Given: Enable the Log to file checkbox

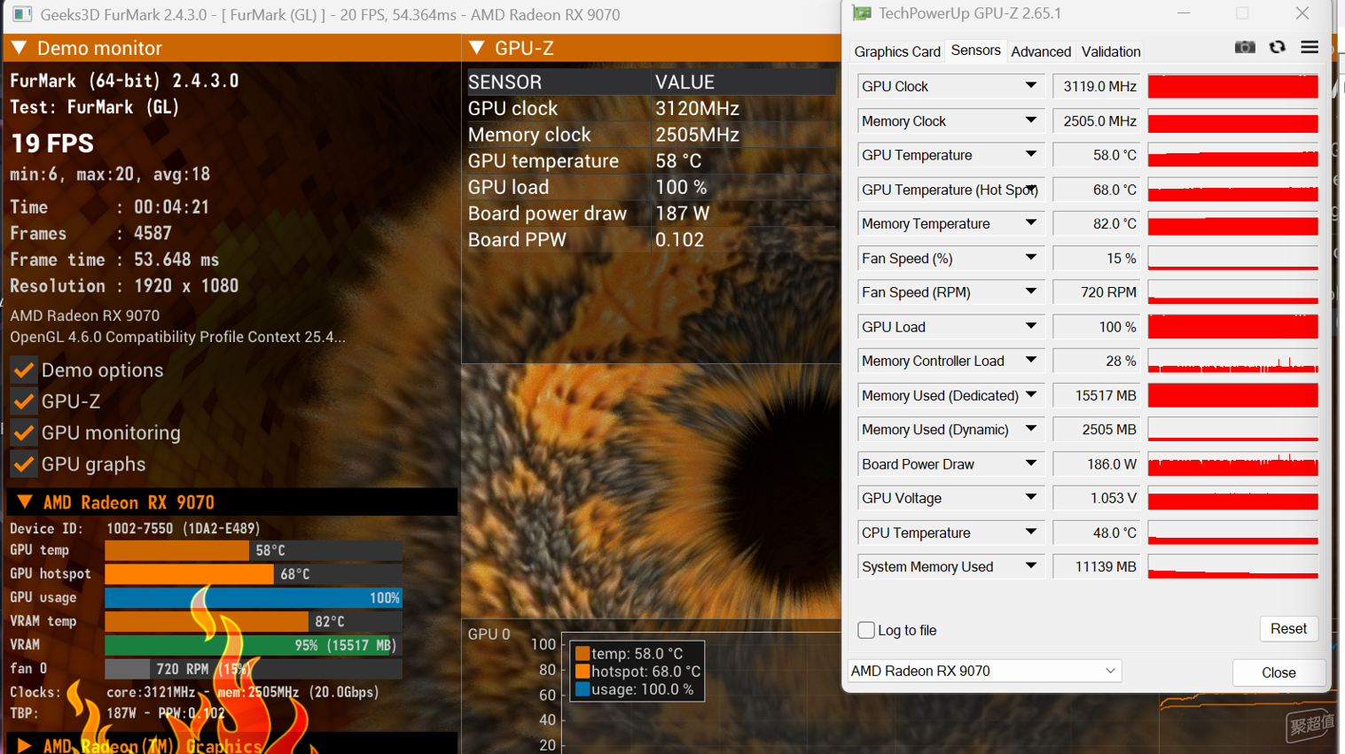Looking at the screenshot, I should [866, 630].
